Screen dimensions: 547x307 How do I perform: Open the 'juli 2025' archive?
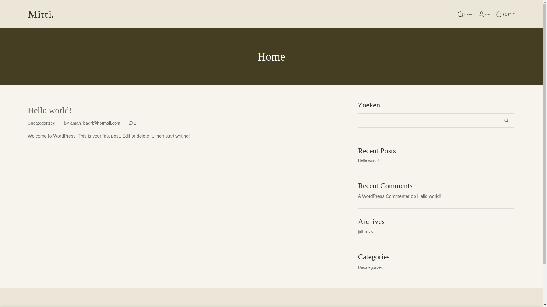coord(365,232)
